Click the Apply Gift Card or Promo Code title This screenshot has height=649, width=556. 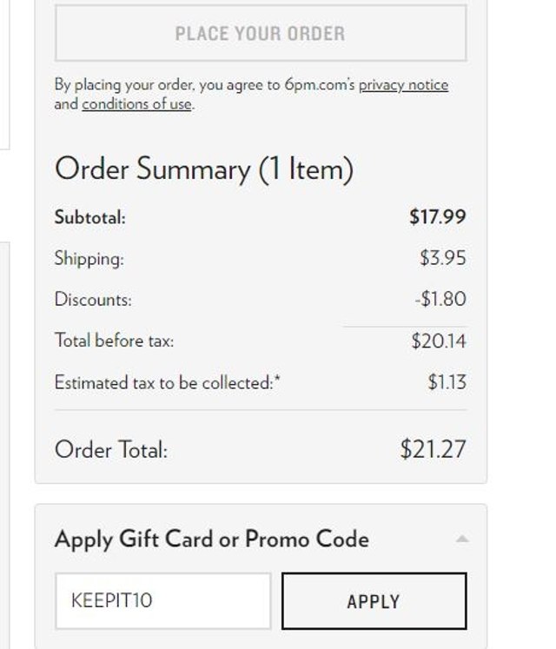pos(212,539)
